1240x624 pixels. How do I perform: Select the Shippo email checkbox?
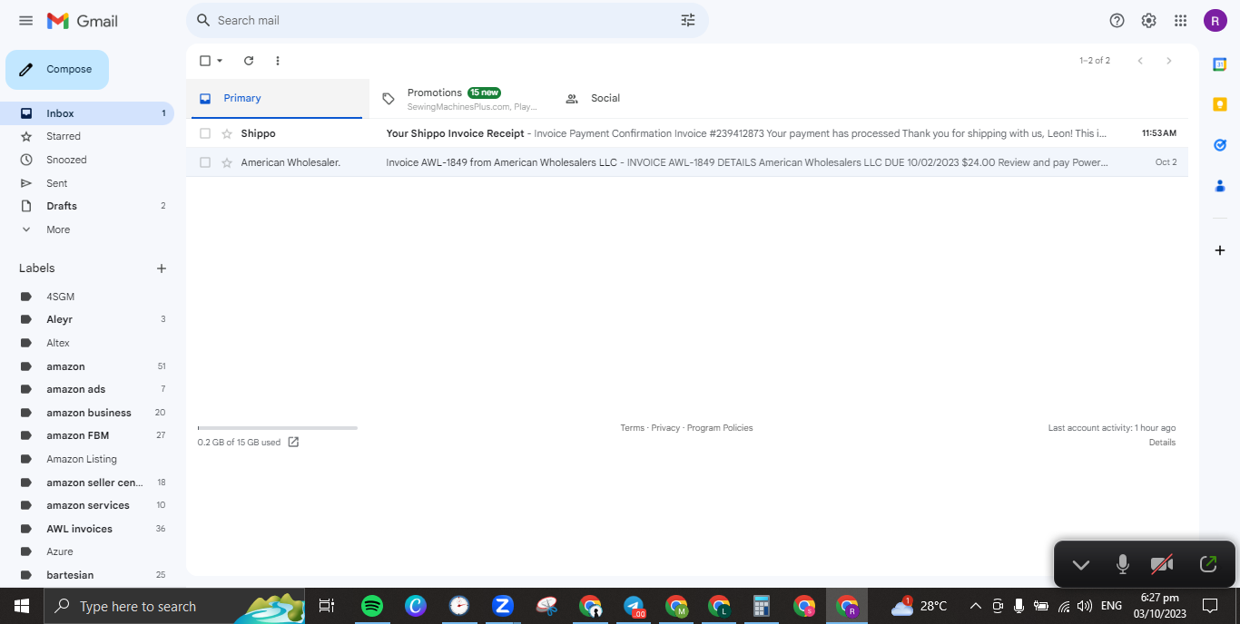(x=205, y=133)
